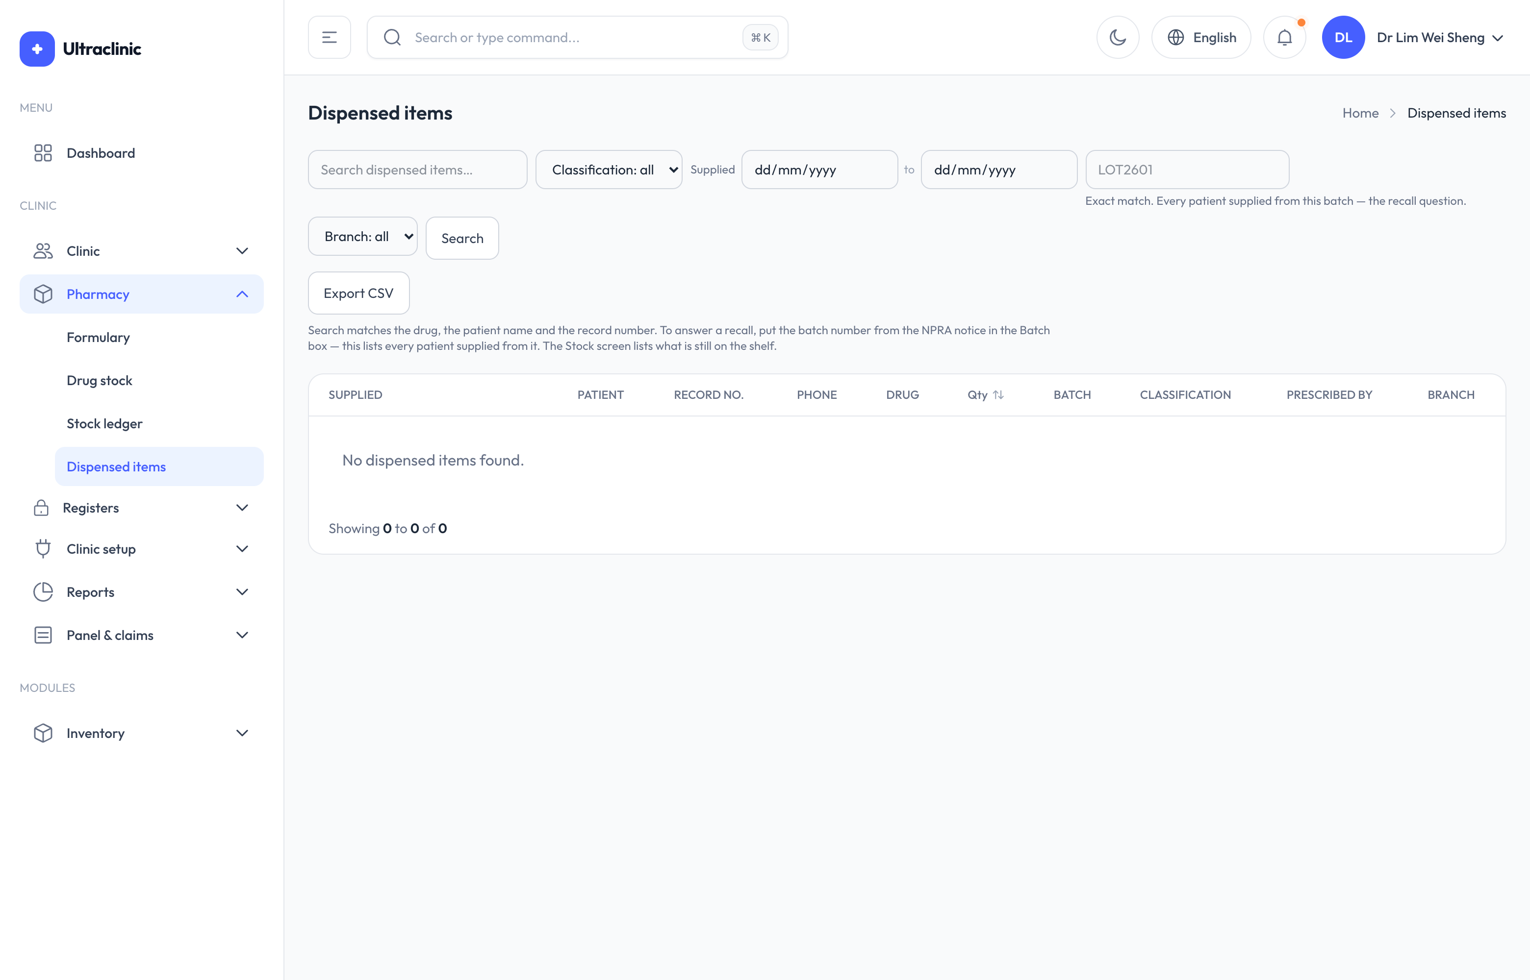Follow the Home breadcrumb link
The height and width of the screenshot is (980, 1530).
coord(1361,113)
